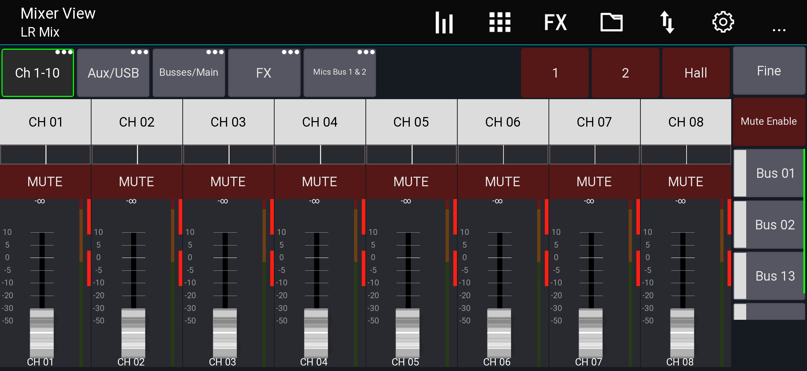Viewport: 807px width, 371px height.
Task: Open the scenes folder icon
Action: [611, 22]
